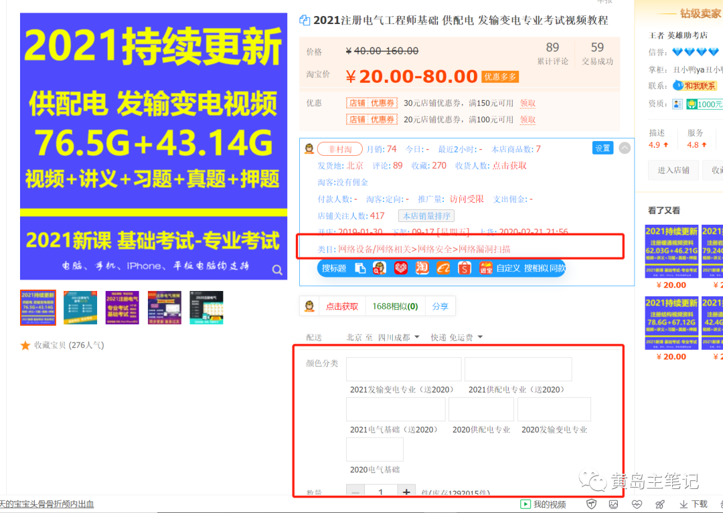
Task: Increase quantity with the plus button
Action: [x=406, y=493]
